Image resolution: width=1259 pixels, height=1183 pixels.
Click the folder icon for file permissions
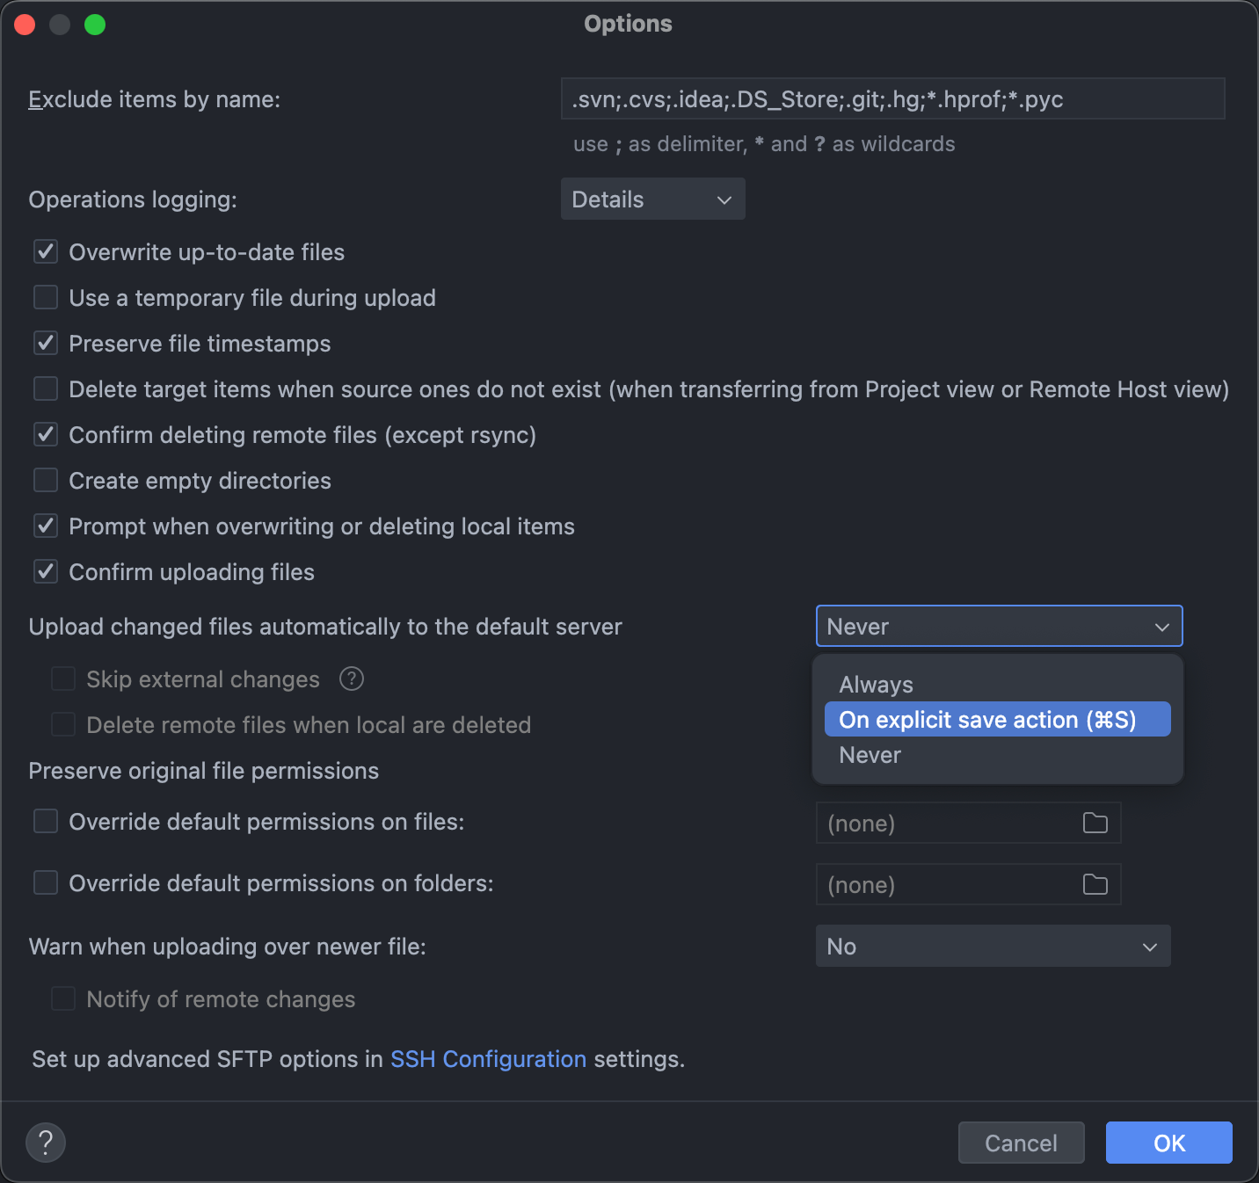click(x=1095, y=824)
